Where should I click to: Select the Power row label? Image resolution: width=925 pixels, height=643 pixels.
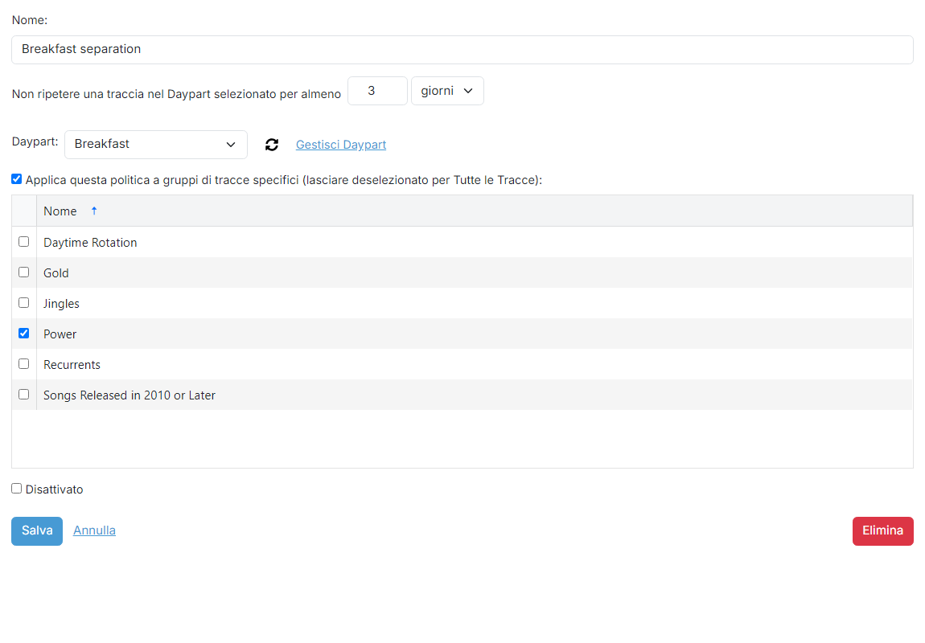[60, 334]
